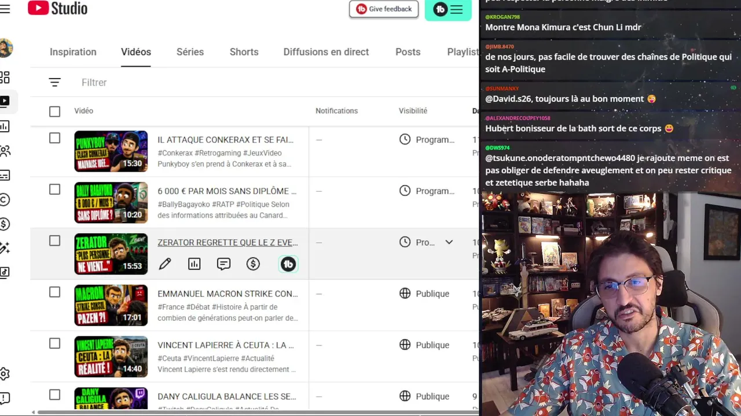The height and width of the screenshot is (416, 741).
Task: Open the TubeBuddy menu button in header
Action: point(448,9)
